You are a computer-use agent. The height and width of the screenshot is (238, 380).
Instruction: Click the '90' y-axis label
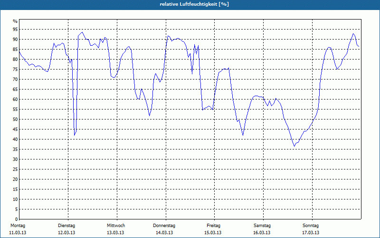tap(15, 40)
